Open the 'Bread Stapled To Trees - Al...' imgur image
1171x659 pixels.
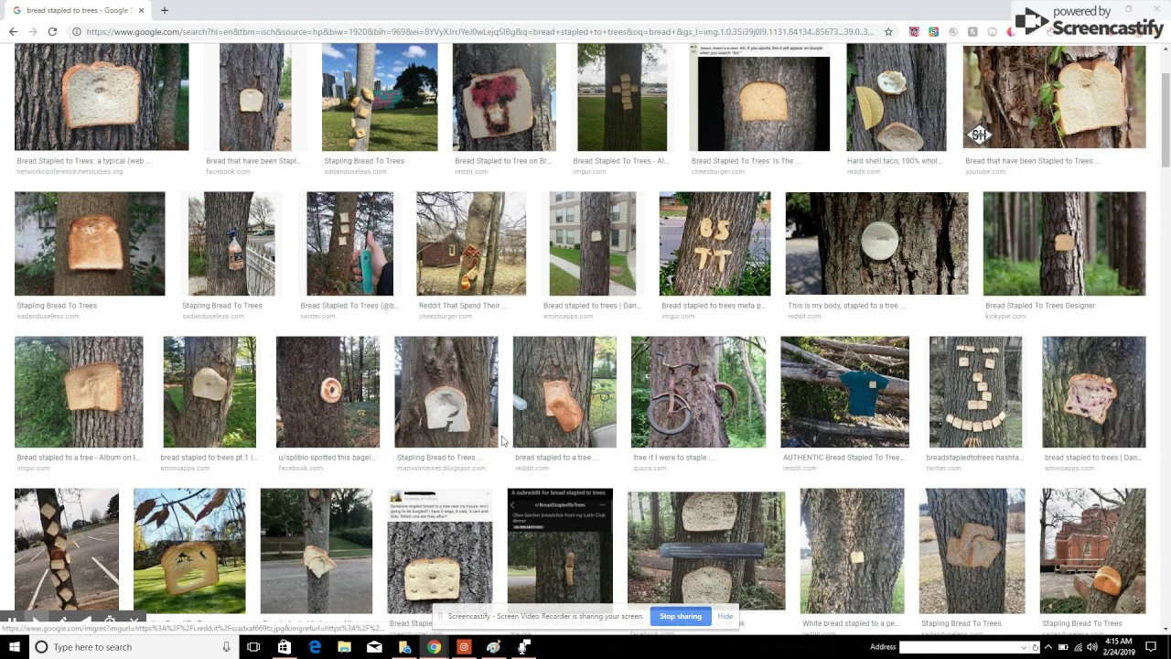coord(622,96)
